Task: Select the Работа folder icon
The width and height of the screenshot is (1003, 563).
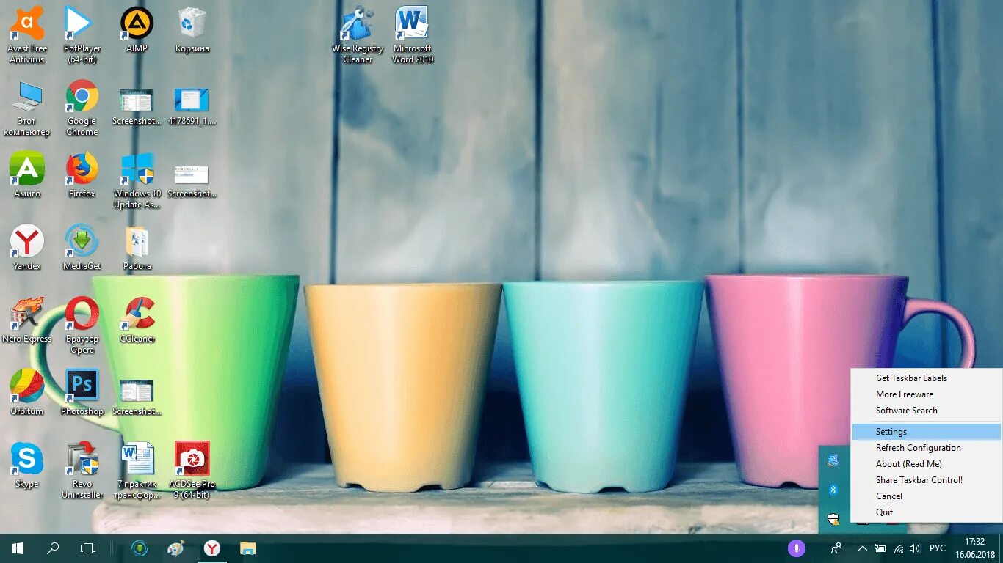Action: [137, 248]
